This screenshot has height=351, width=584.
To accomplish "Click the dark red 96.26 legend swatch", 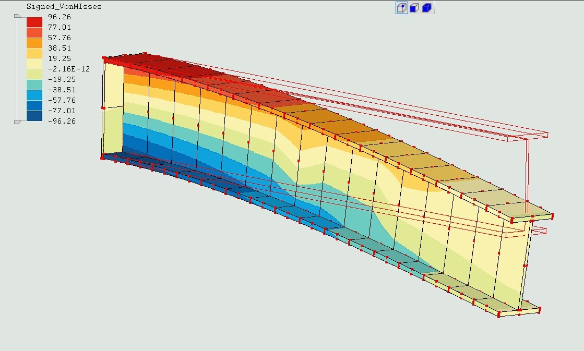I will pyautogui.click(x=34, y=22).
